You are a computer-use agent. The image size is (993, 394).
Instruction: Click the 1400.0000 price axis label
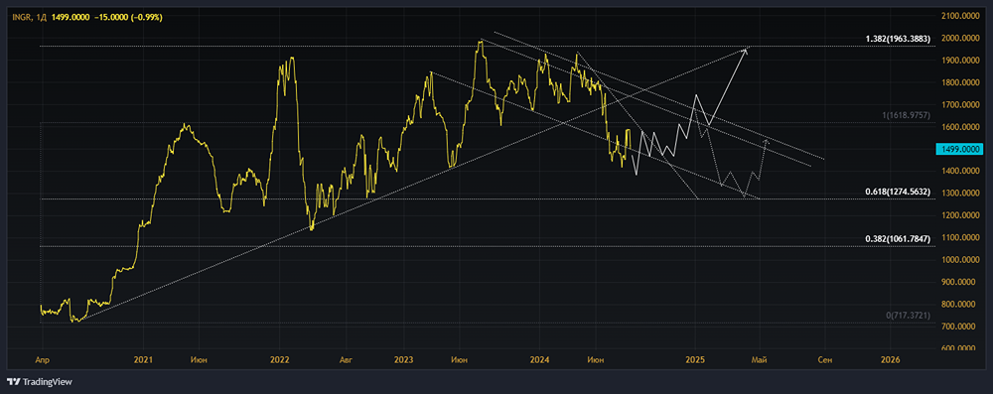[x=959, y=171]
